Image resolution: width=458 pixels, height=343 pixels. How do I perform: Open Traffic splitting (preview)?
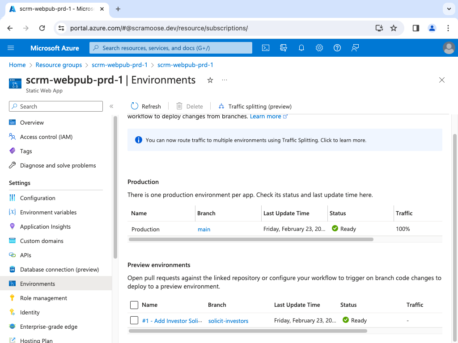[254, 106]
